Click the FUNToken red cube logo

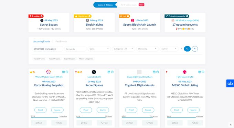click(184, 72)
